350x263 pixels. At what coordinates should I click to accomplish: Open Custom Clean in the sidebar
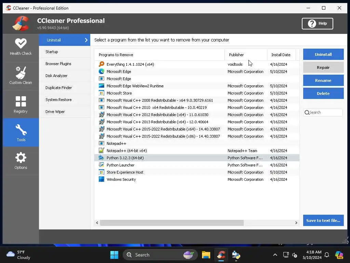coord(21,75)
